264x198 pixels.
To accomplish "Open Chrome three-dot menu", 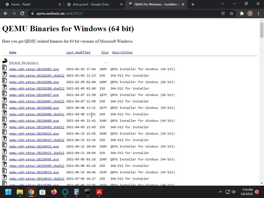I will pyautogui.click(x=258, y=13).
